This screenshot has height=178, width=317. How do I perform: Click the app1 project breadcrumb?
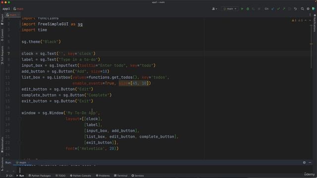(6, 9)
